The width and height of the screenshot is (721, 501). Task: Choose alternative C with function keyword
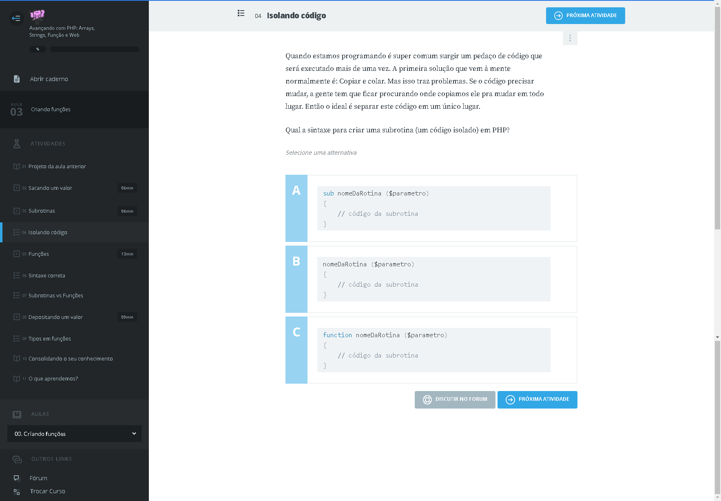[x=296, y=350]
